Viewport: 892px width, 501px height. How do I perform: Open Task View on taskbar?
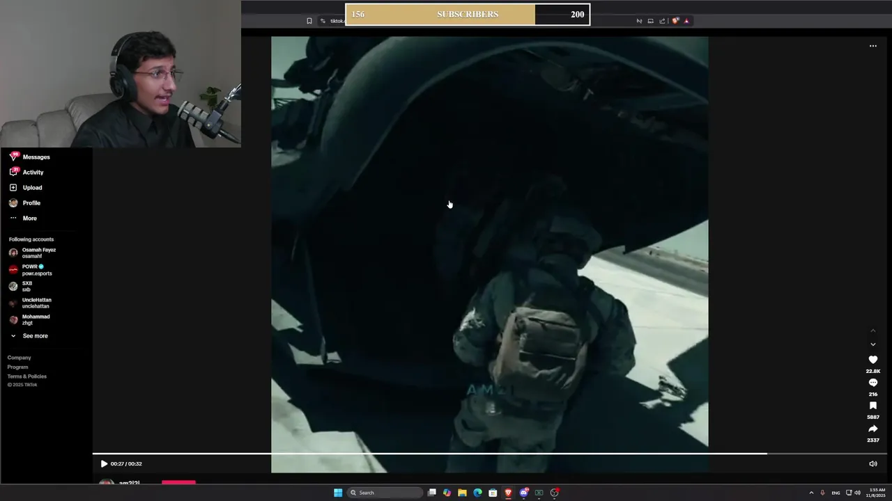pos(432,493)
